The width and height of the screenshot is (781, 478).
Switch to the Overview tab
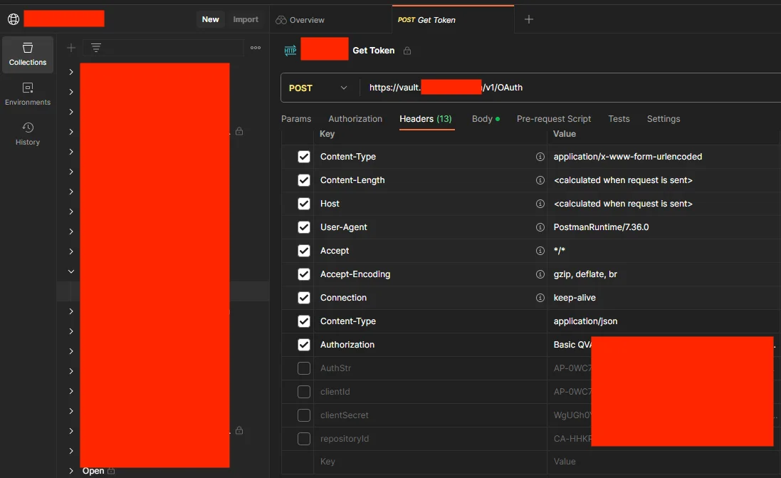click(331, 20)
